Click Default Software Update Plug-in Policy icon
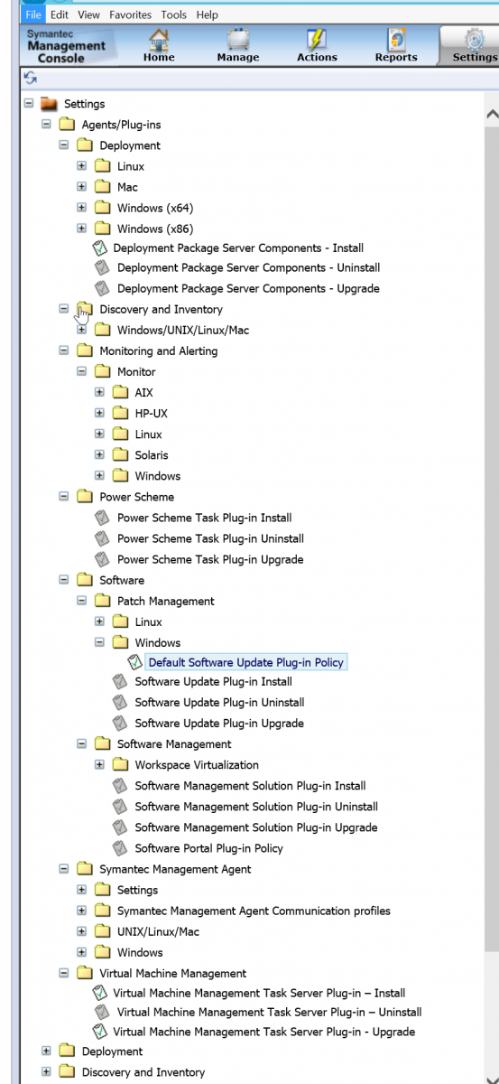499x1084 pixels. tap(134, 662)
